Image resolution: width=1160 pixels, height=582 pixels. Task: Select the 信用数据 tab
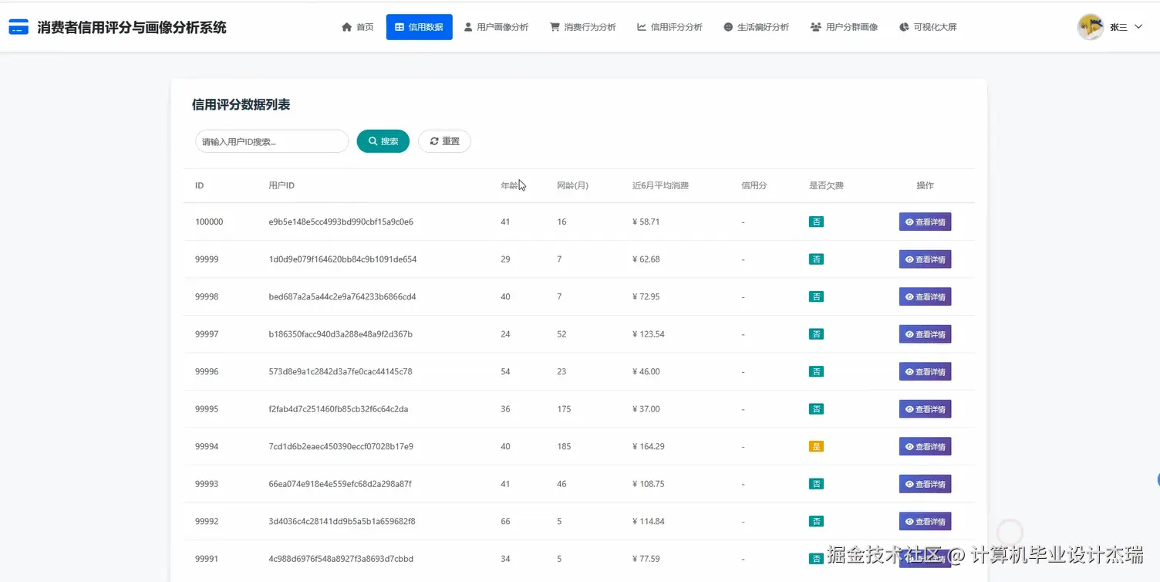(419, 27)
